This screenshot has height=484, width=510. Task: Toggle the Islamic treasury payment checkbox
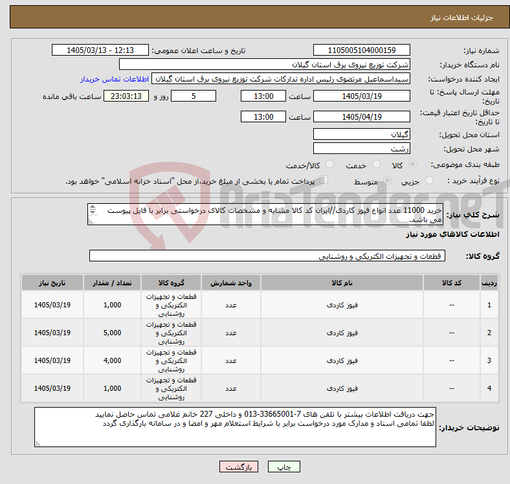[324, 180]
